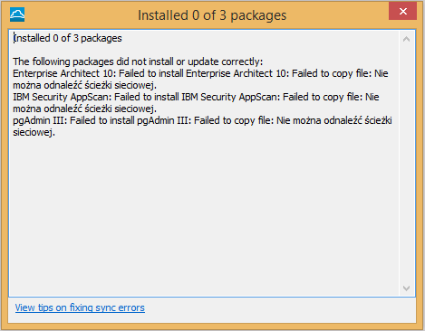Image resolution: width=425 pixels, height=331 pixels.
Task: Click 'Failed to copy file: Nie' on the IBM line
Action: pyautogui.click(x=331, y=97)
